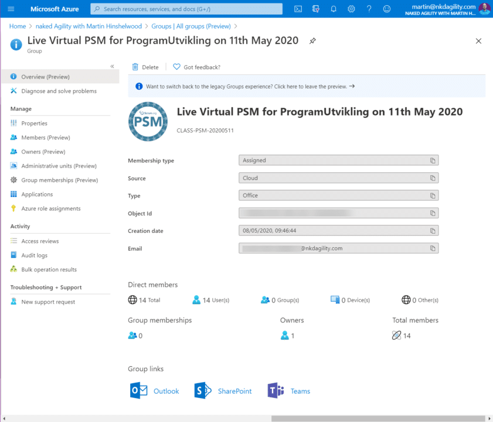The height and width of the screenshot is (422, 493).
Task: Click the info icon beside group title
Action: point(16,45)
